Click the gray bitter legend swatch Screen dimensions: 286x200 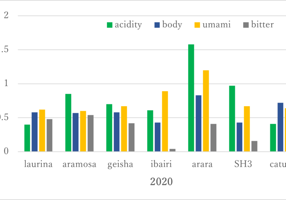[245, 25]
